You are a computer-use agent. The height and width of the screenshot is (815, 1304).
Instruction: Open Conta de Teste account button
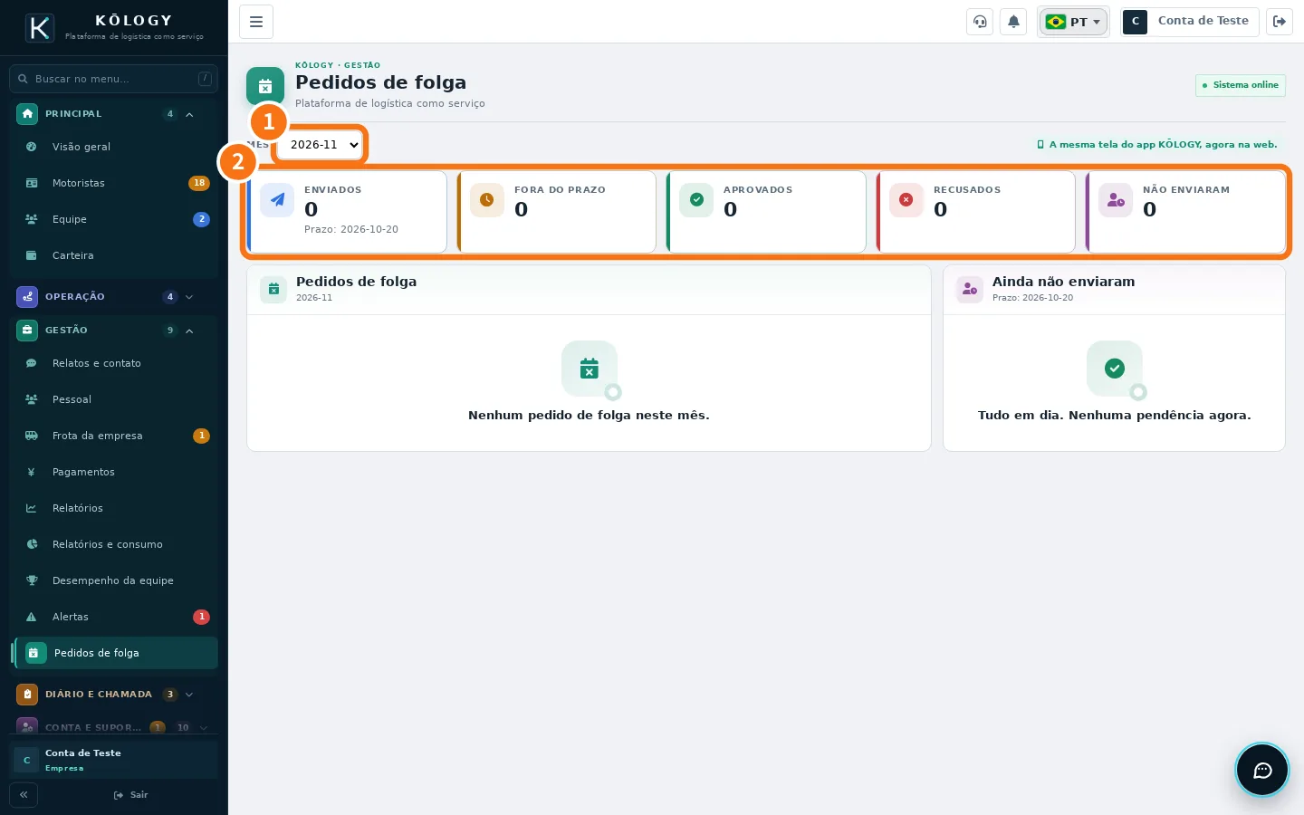click(1190, 22)
